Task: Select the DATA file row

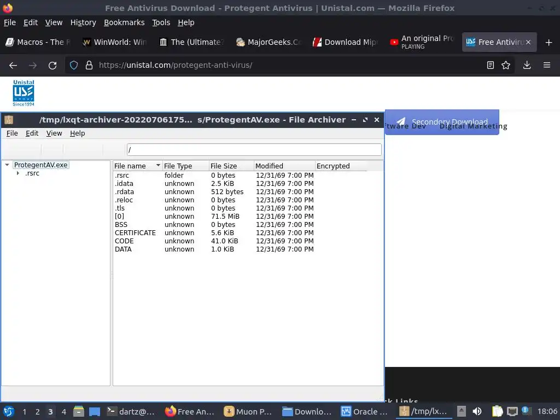Action: (x=240, y=249)
